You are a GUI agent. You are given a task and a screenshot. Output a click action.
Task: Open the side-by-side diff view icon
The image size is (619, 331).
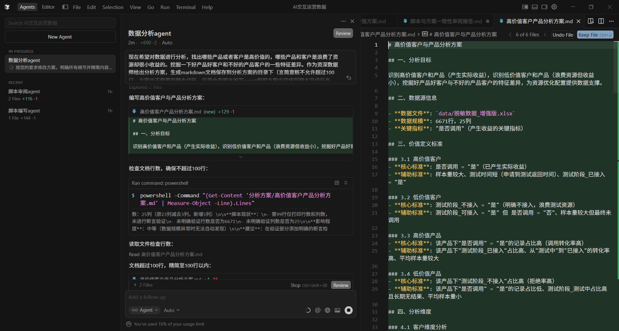(590, 21)
